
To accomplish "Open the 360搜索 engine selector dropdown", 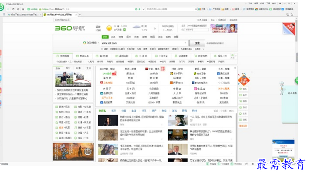I will (x=98, y=43).
